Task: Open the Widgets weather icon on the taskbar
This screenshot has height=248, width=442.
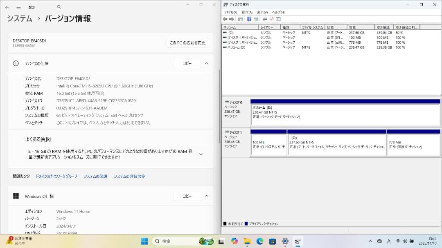Action: [207, 241]
